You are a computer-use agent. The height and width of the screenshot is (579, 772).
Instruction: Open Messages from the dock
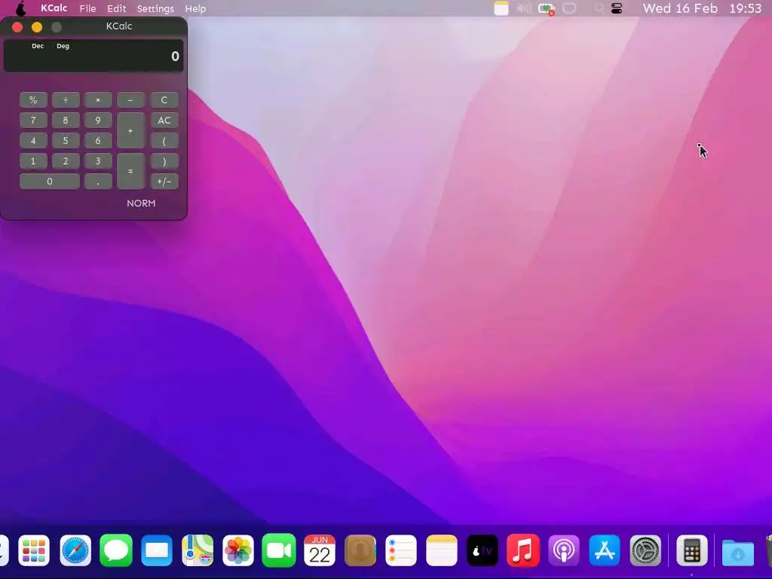116,550
